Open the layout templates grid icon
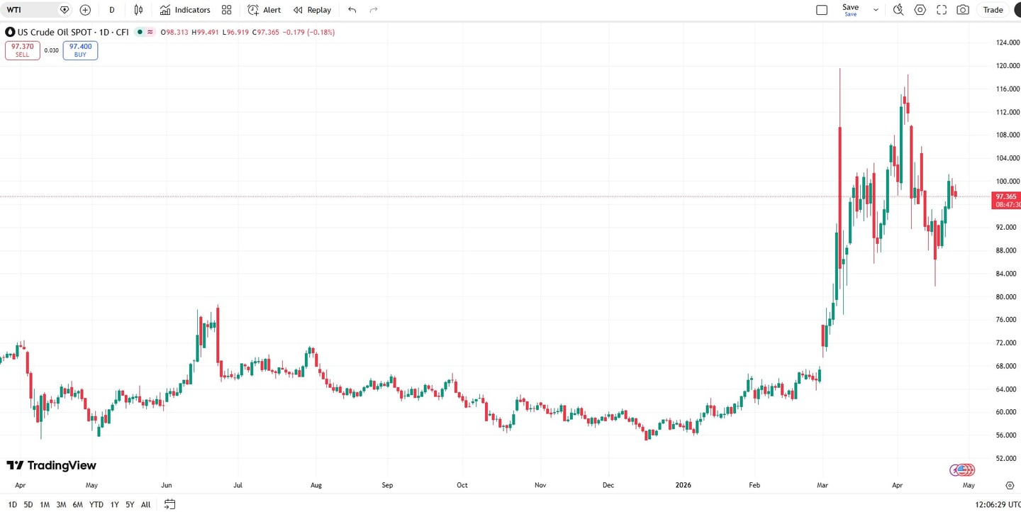Screen dimensions: 1021x512 (226, 10)
